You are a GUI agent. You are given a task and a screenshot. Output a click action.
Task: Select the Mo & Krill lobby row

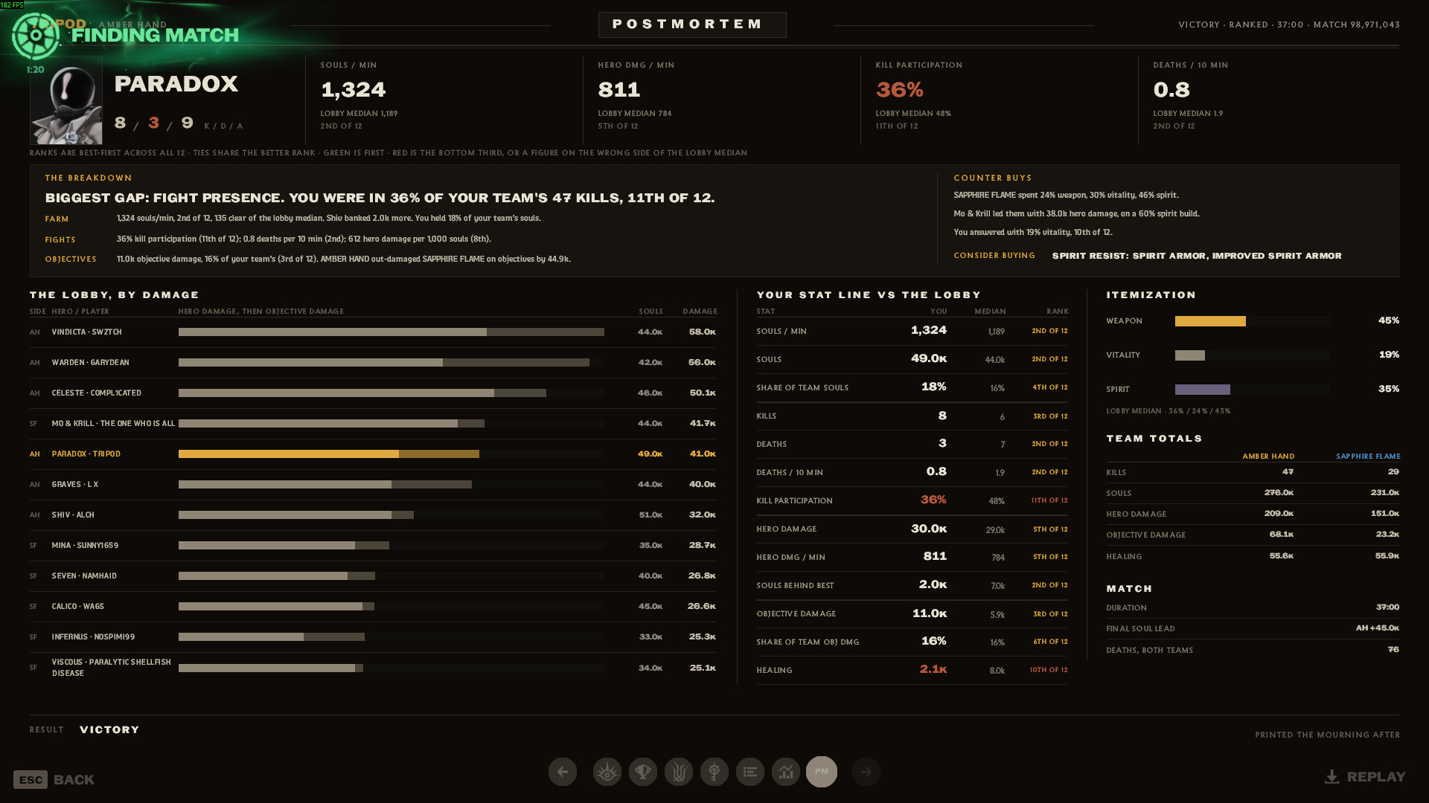coord(373,424)
